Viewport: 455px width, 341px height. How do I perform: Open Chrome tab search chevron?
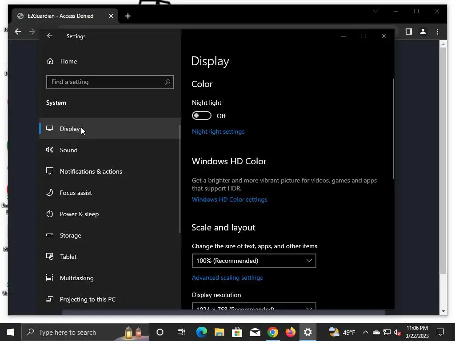tap(375, 11)
